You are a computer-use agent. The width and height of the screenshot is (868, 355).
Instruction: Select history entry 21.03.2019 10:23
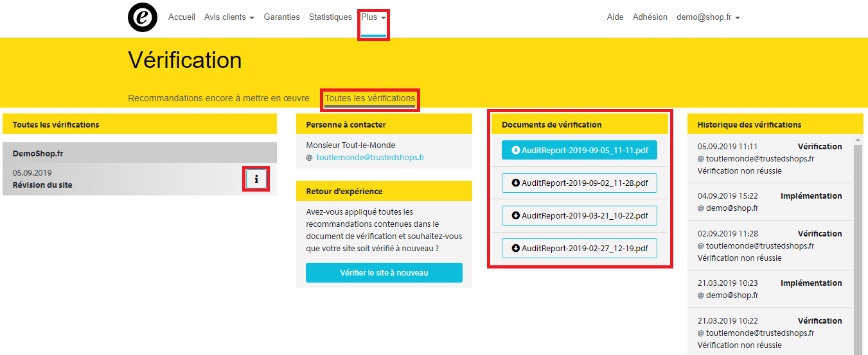[770, 289]
